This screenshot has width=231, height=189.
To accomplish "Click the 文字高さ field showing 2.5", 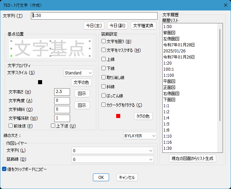I will [x=62, y=92].
